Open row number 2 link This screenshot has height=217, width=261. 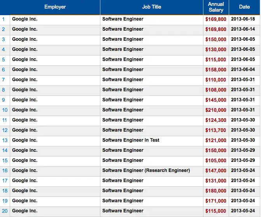click(4, 30)
